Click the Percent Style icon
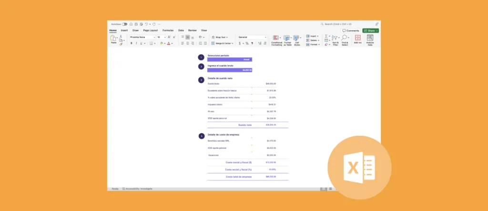 (247, 43)
